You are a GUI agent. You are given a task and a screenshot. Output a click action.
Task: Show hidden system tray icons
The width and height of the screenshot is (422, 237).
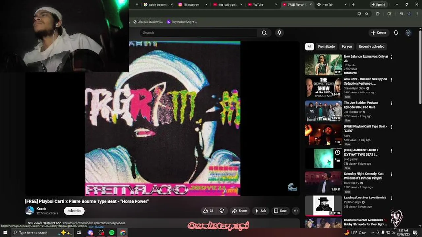tap(373, 233)
